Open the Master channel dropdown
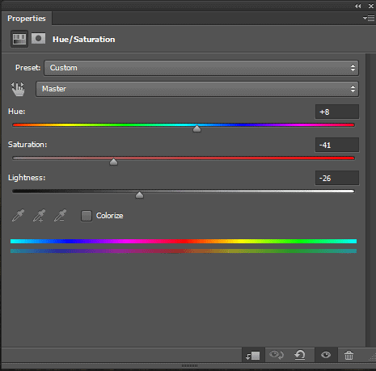 coord(197,89)
